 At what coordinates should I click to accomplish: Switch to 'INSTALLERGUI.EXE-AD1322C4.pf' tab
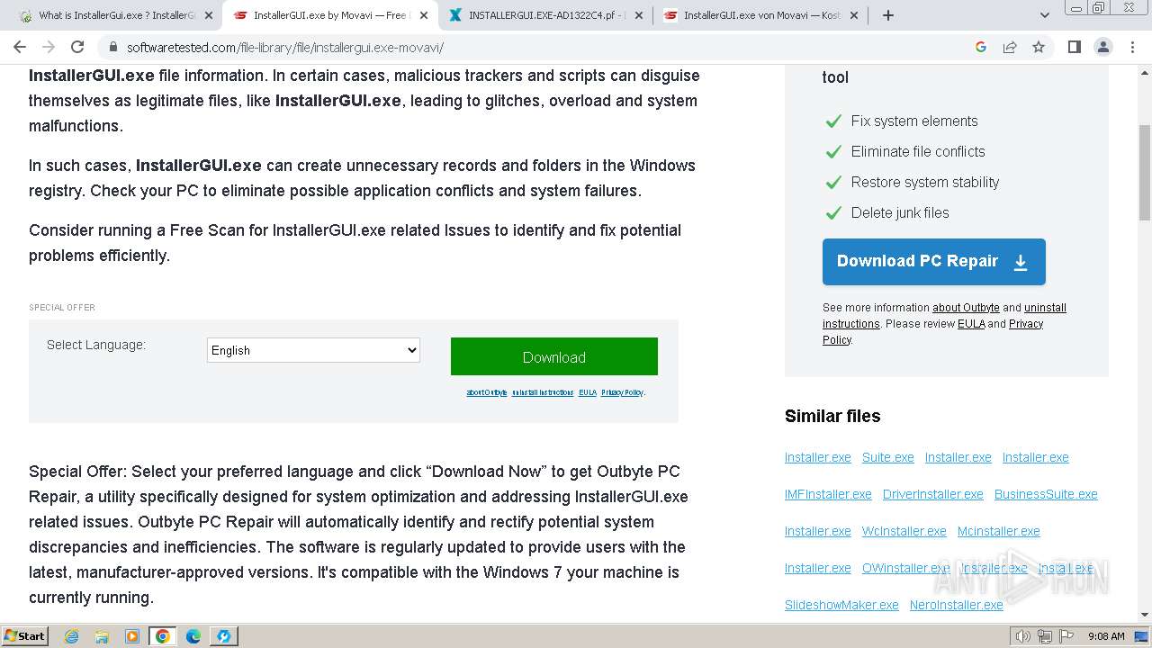[546, 15]
